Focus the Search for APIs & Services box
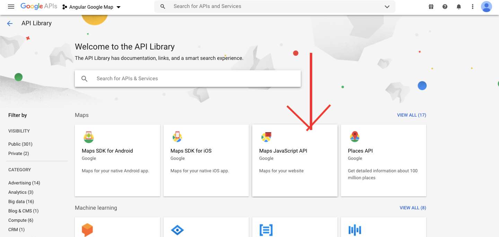Screen dimensions: 499x237 pos(188,79)
